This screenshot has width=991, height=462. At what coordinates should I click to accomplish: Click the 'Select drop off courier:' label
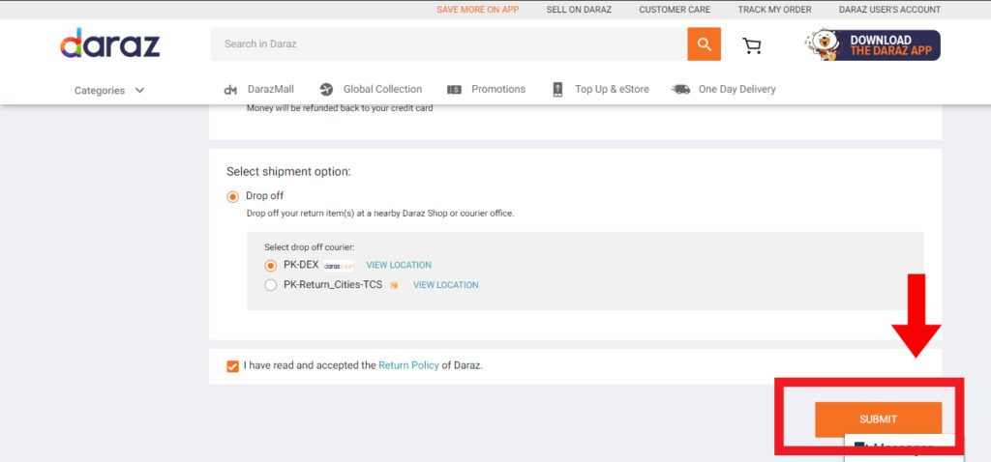(x=309, y=247)
